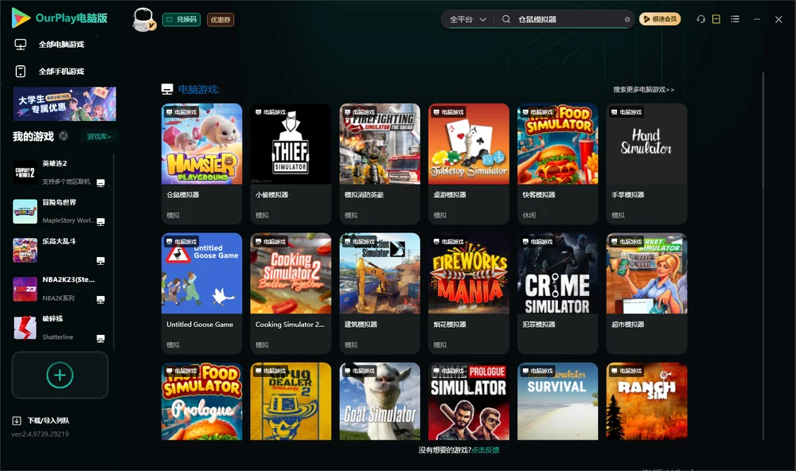Open 冒险岛世界 game icon in sidebar
Image resolution: width=796 pixels, height=471 pixels.
click(25, 212)
